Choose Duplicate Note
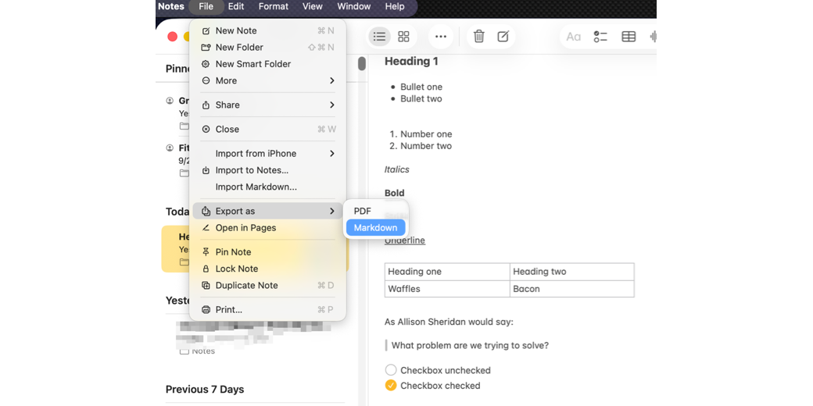Viewport: 813px width, 406px height. 267,285
